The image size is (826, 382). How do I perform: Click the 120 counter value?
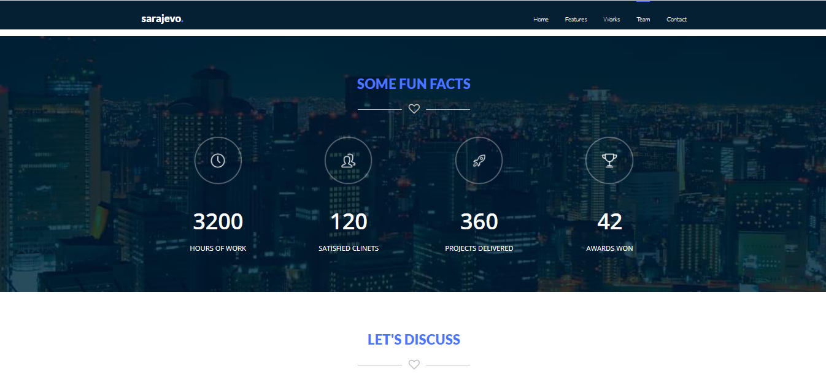(349, 221)
